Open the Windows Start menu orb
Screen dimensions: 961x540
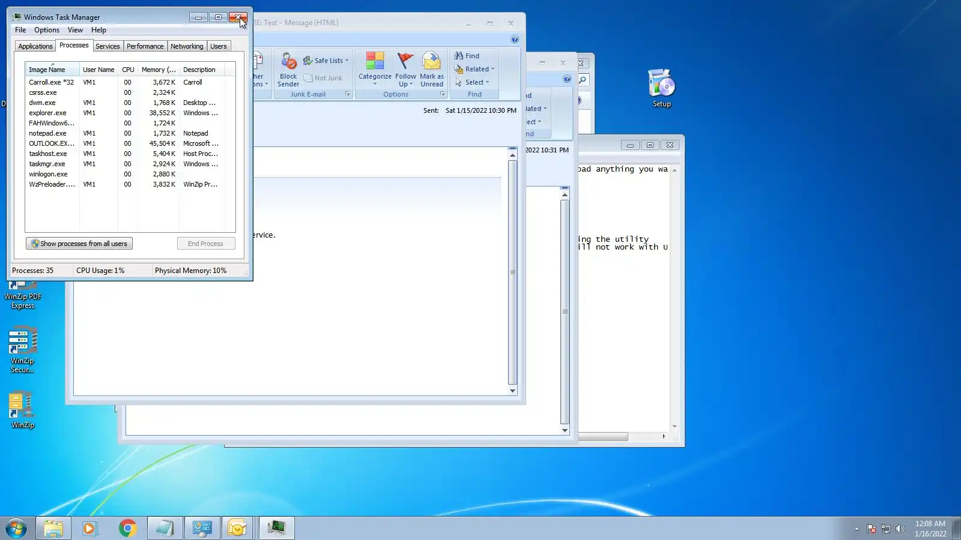tap(16, 529)
